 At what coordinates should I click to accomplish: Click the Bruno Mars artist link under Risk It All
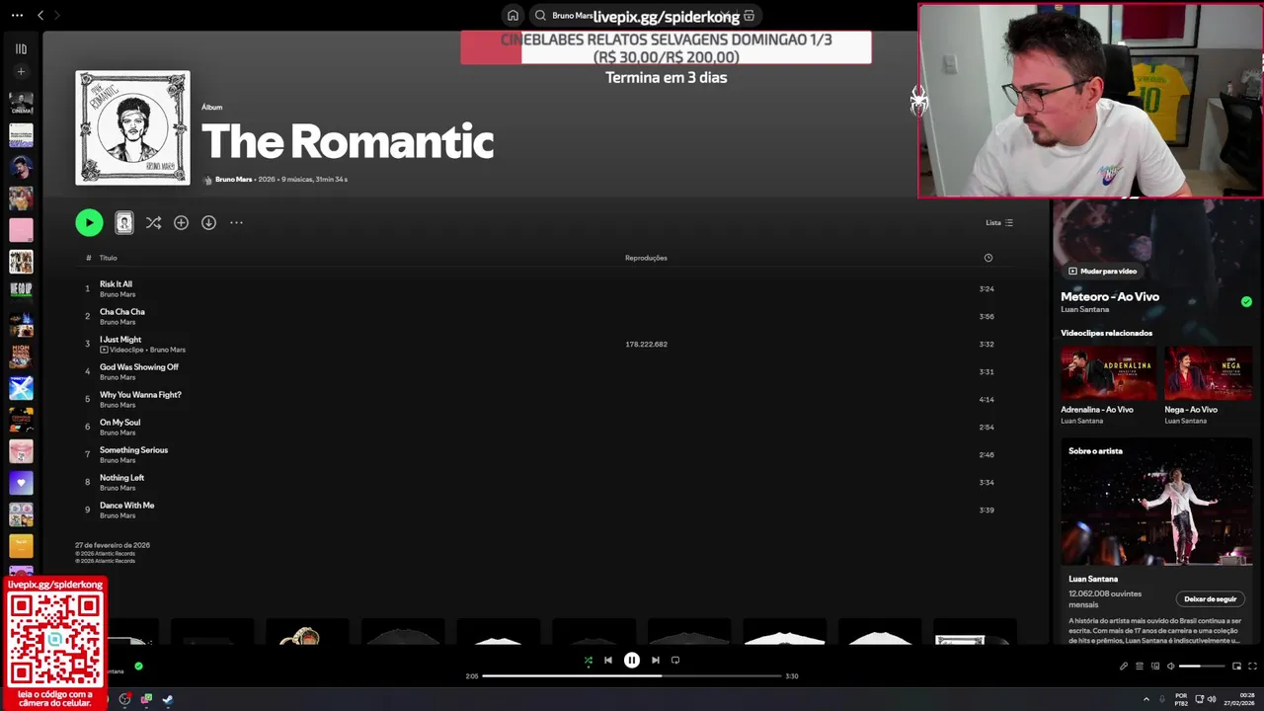(118, 294)
